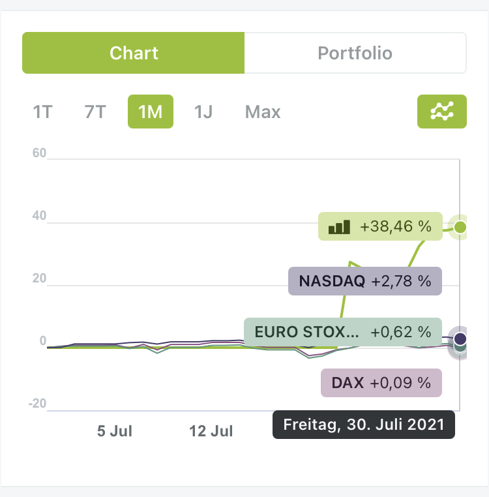The width and height of the screenshot is (489, 497).
Task: Switch to the Chart tab
Action: (134, 53)
